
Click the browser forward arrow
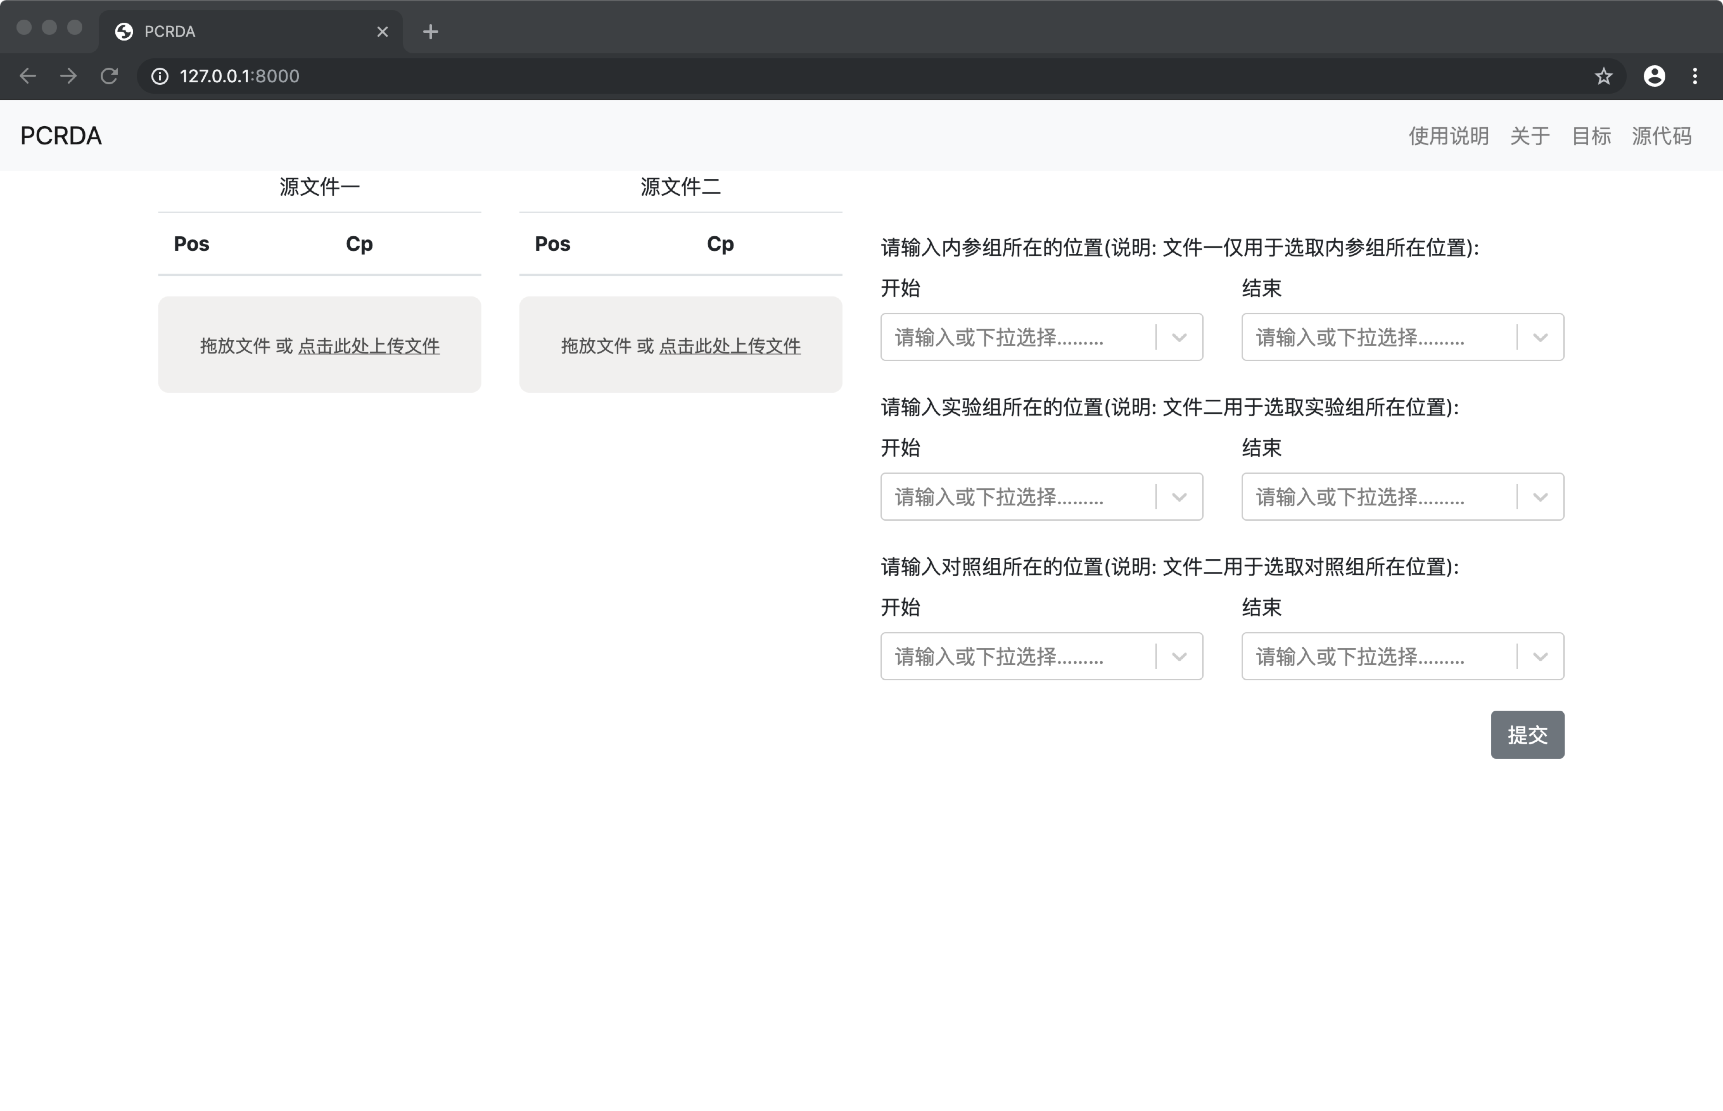tap(68, 76)
